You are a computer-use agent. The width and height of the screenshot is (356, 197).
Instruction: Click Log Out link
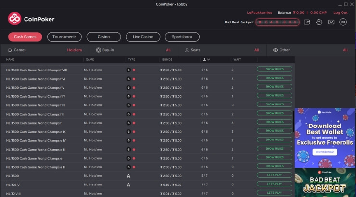340,12
